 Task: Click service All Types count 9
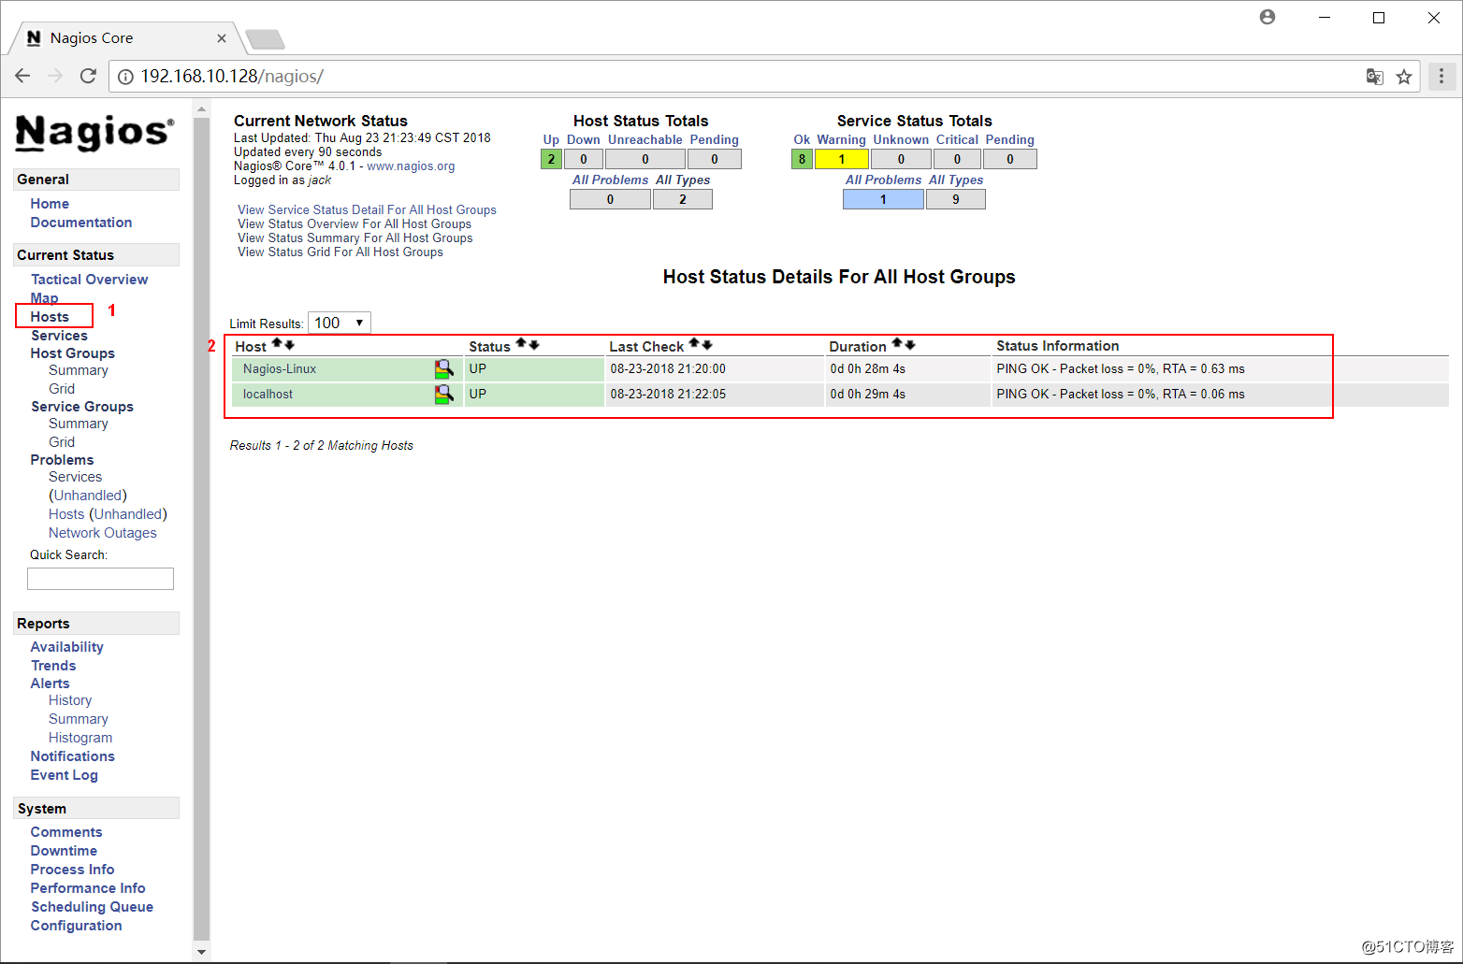click(956, 199)
